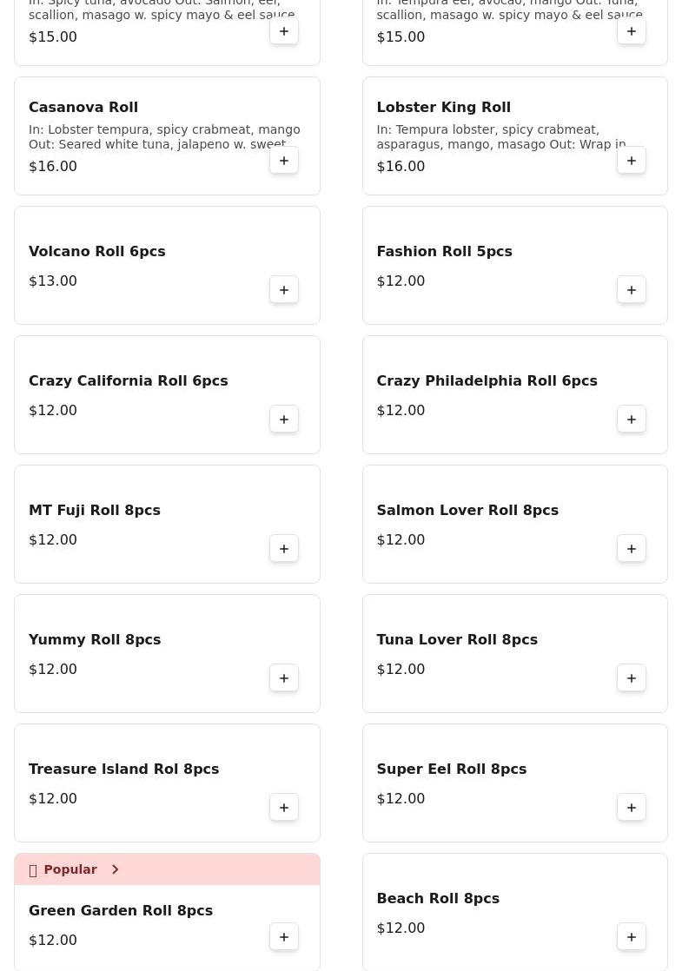The image size is (682, 971).
Task: Select the Green Garden Roll 8pcs title
Action: click(121, 911)
